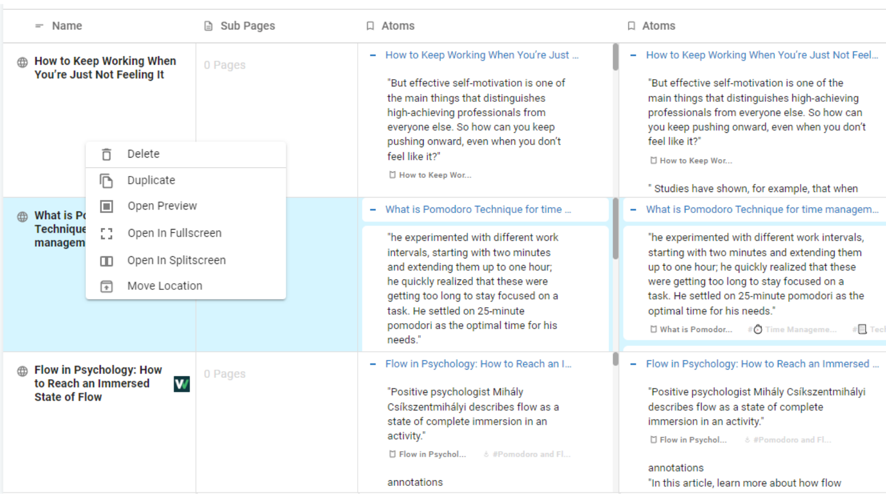Click globe icon beside Flow in Psychology
This screenshot has width=886, height=498.
[x=22, y=371]
